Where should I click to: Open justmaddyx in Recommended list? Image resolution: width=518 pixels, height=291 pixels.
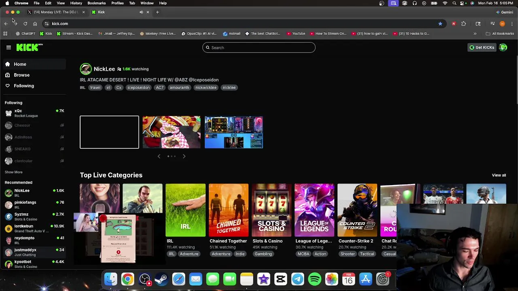(34, 252)
